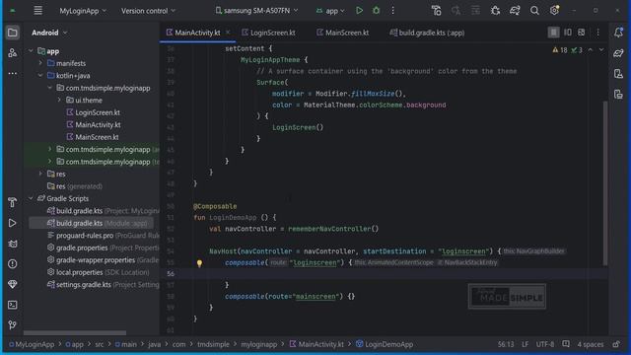Screen dimensions: 631x355
Task: Open Gradle tool window on right sidebar
Action: point(618,52)
